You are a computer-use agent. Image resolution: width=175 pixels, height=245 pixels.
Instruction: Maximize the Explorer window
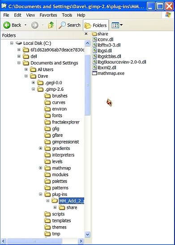click(x=160, y=6)
